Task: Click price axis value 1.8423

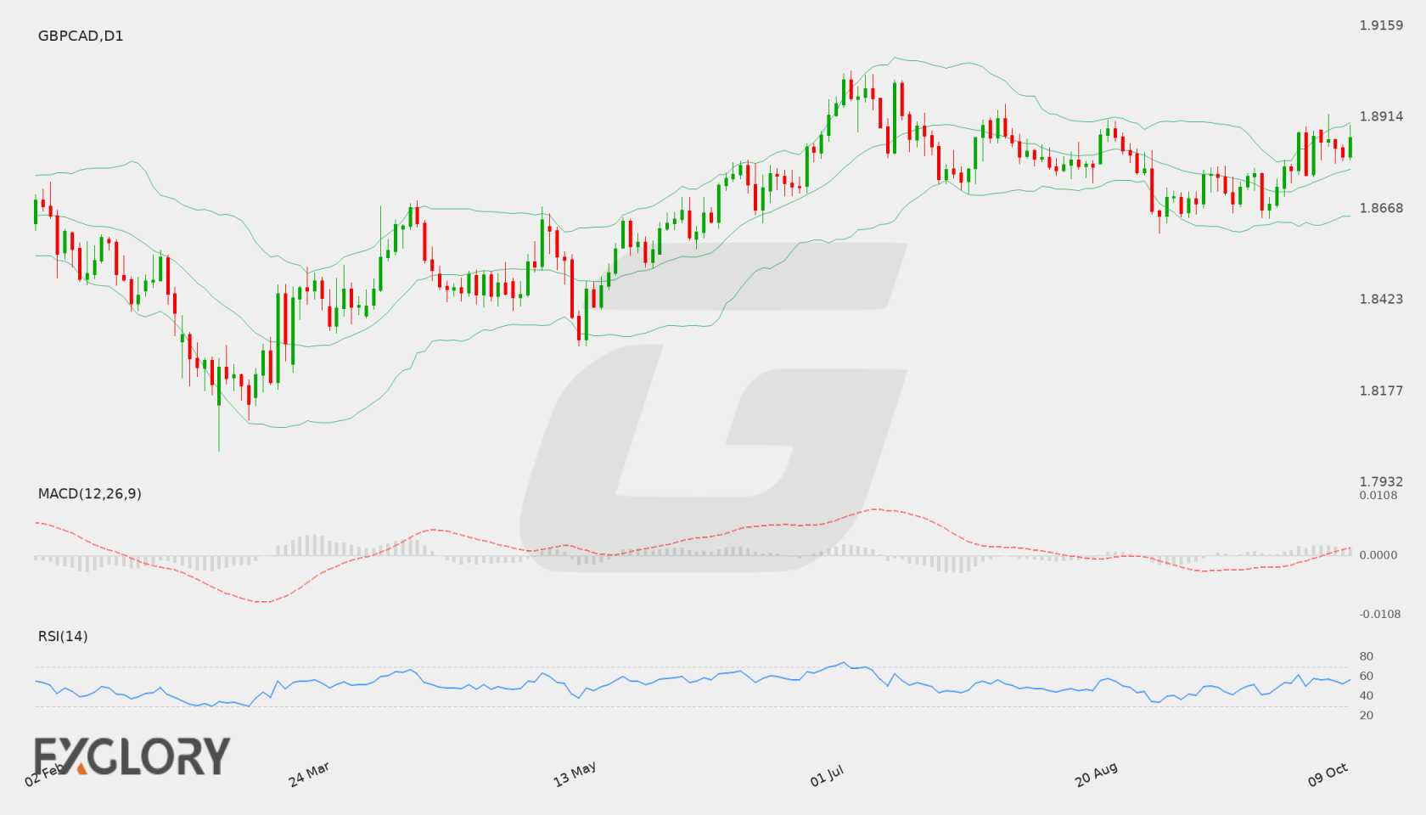Action: pos(1381,299)
